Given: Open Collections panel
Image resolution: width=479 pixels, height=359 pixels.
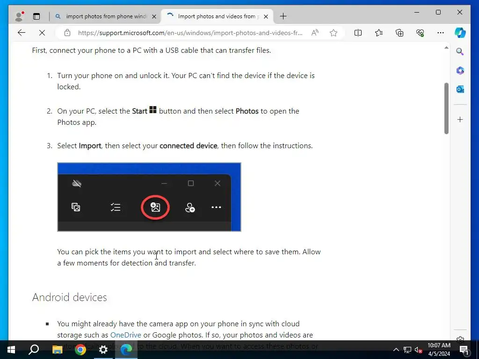Looking at the screenshot, I should 399,33.
